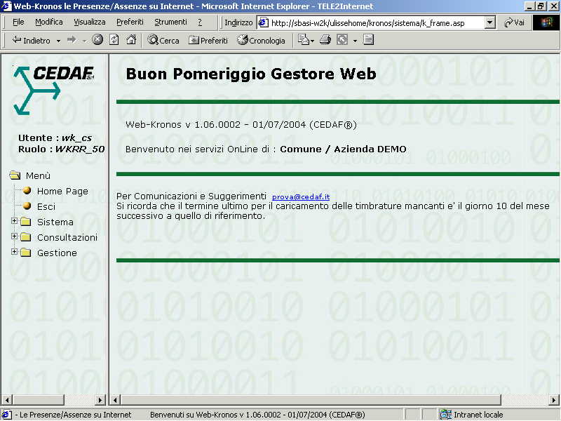Expand the Sistema folder plus sign
The width and height of the screenshot is (561, 421).
coord(14,221)
